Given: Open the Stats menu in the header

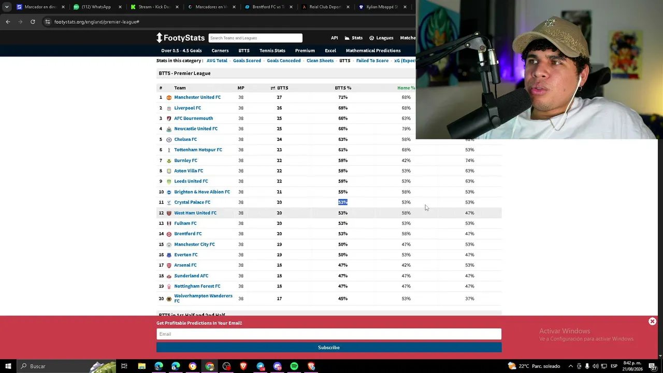Looking at the screenshot, I should pos(354,38).
